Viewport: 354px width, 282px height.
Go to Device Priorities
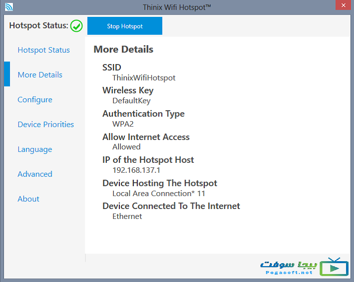click(46, 125)
